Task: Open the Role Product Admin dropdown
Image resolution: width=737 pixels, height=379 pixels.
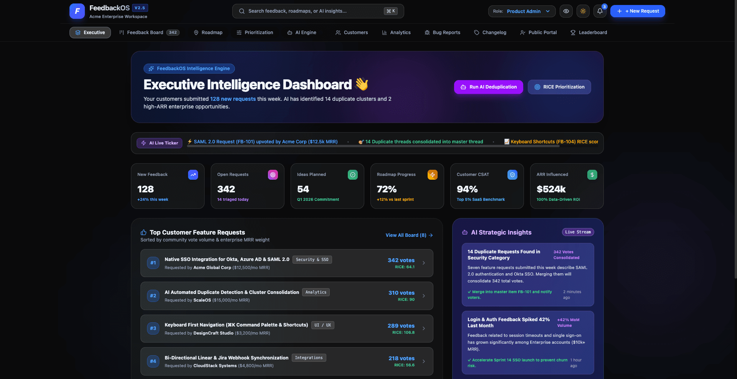Action: tap(522, 11)
